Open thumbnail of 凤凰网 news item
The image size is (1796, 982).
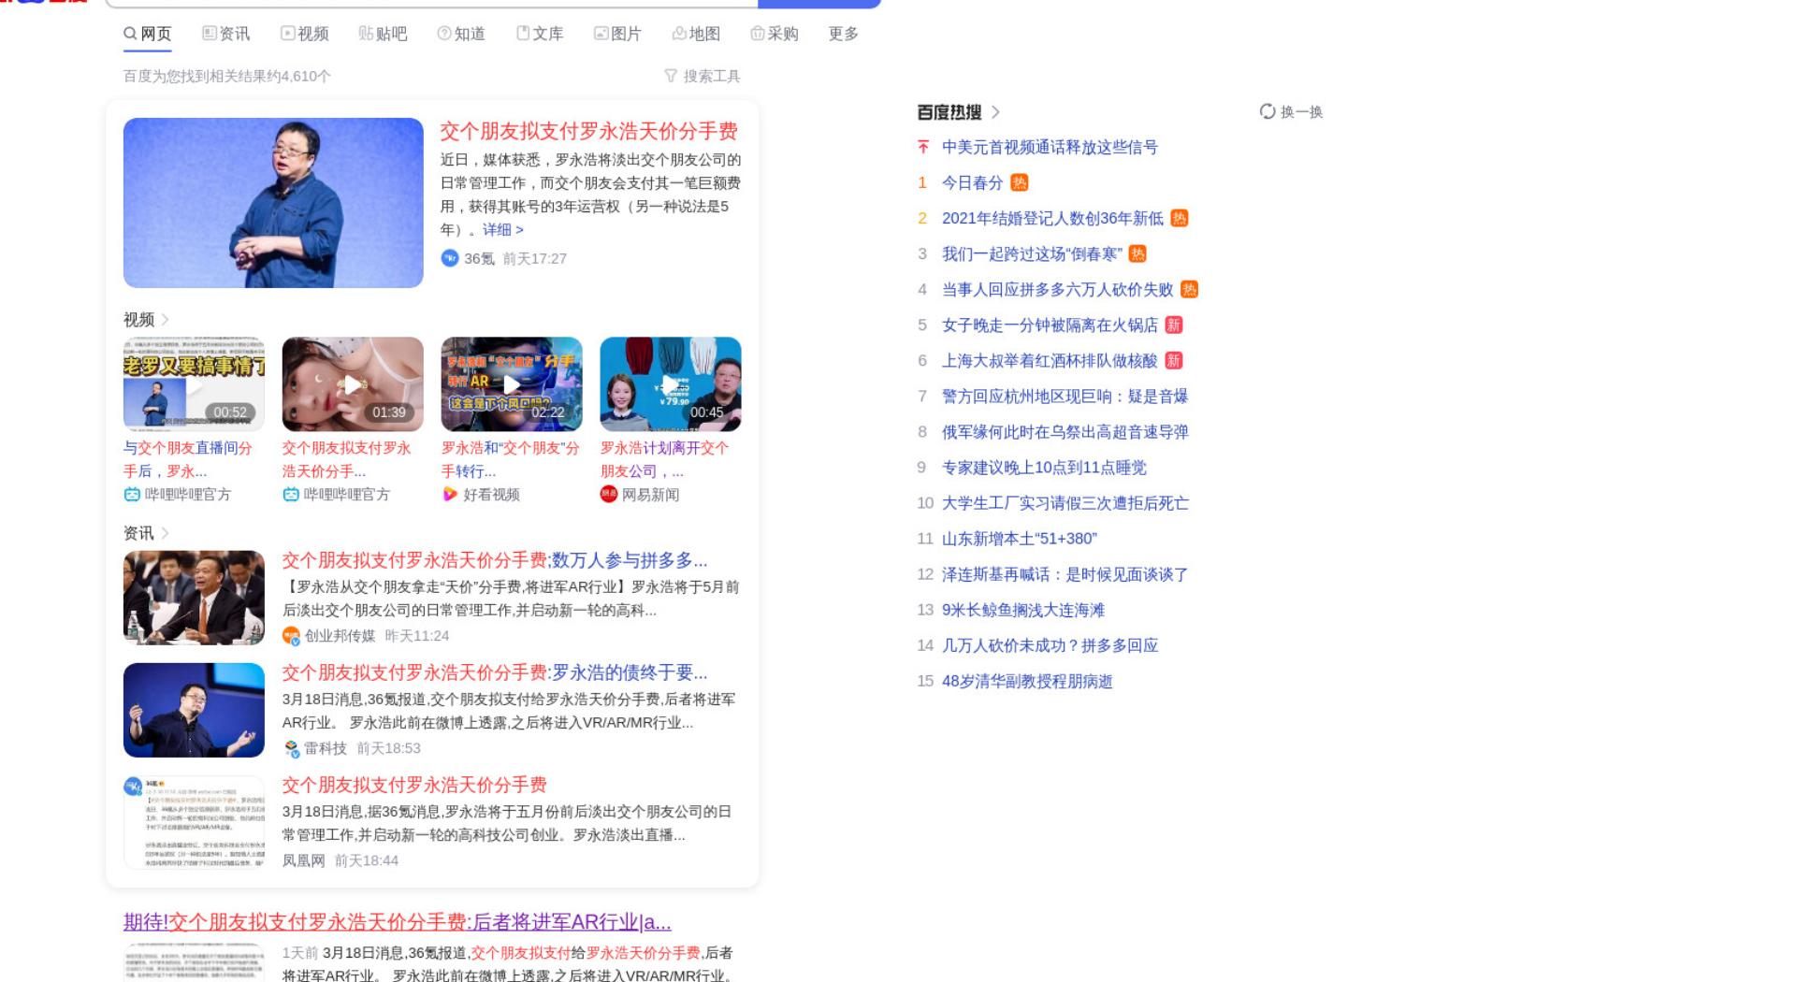(x=194, y=822)
